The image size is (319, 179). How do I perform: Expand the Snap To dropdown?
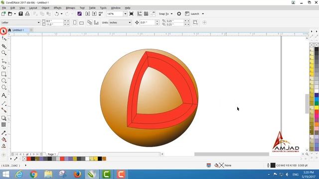[171, 14]
